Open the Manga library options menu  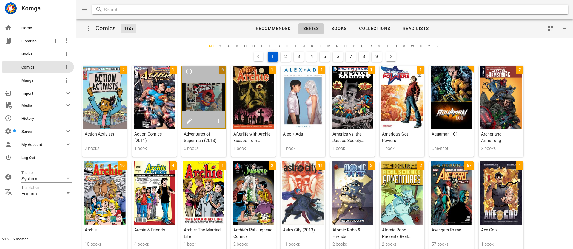click(x=66, y=80)
